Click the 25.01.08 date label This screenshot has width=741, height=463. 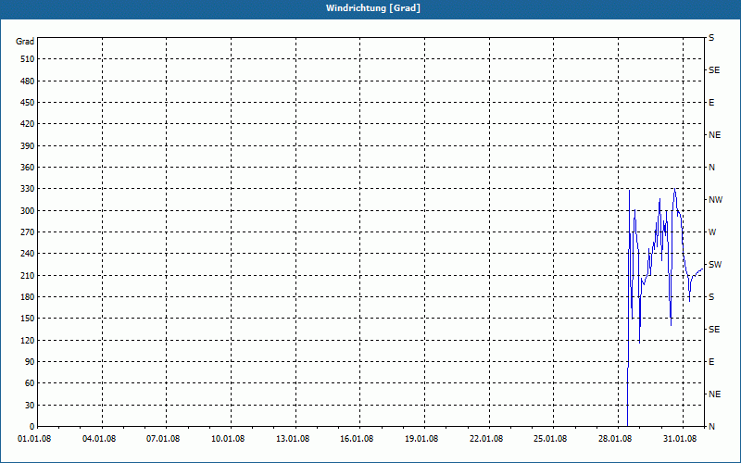point(550,439)
